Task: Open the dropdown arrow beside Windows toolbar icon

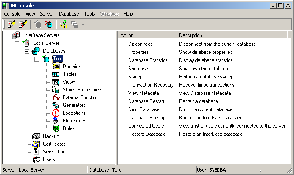Action: click(x=83, y=25)
